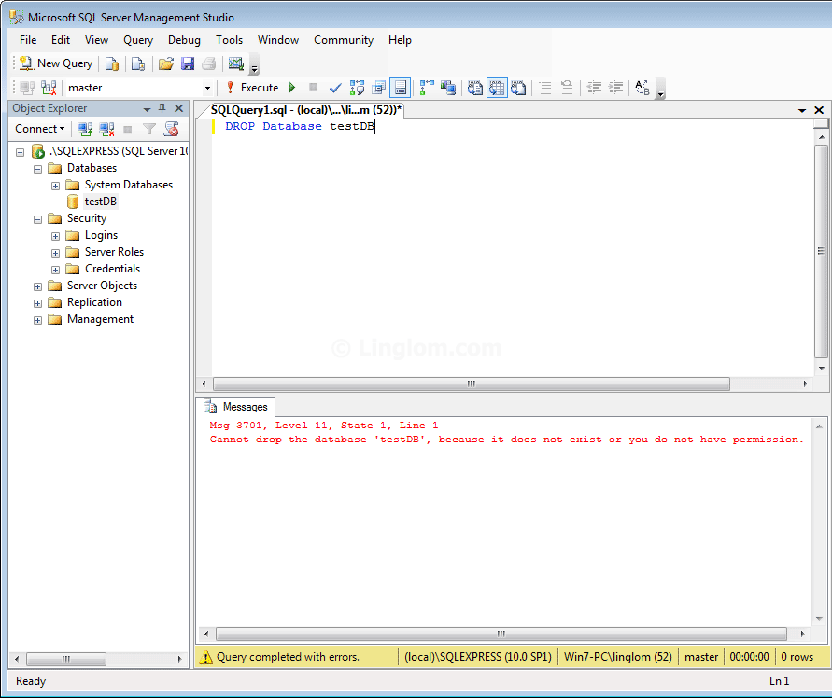Open a new Database Engine Query
Image resolution: width=832 pixels, height=698 pixels.
point(112,63)
